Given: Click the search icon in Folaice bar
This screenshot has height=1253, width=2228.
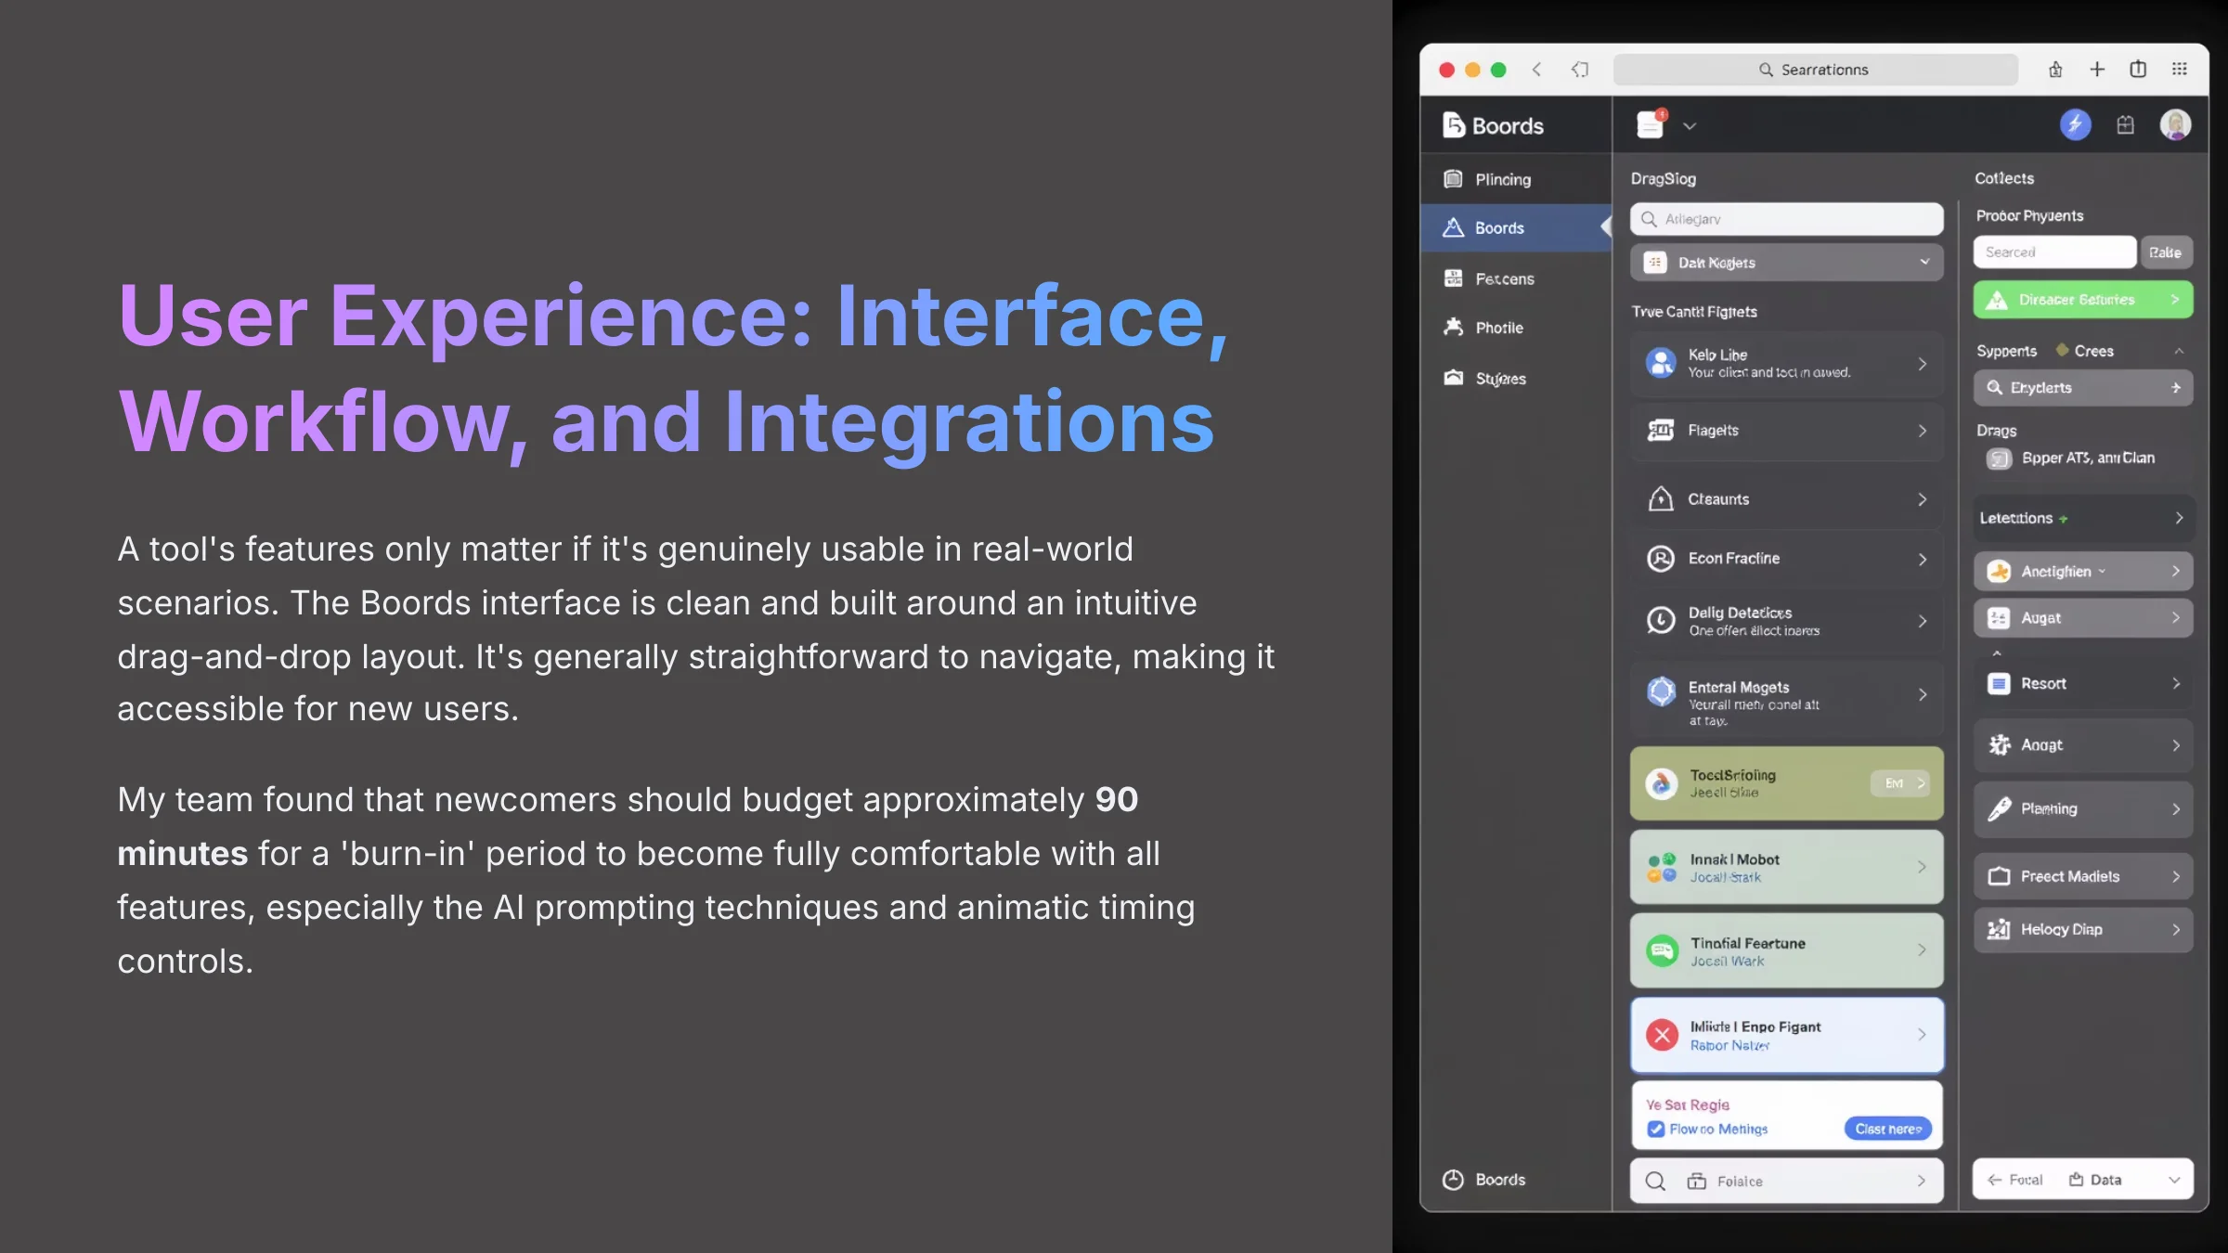Looking at the screenshot, I should pos(1654,1181).
